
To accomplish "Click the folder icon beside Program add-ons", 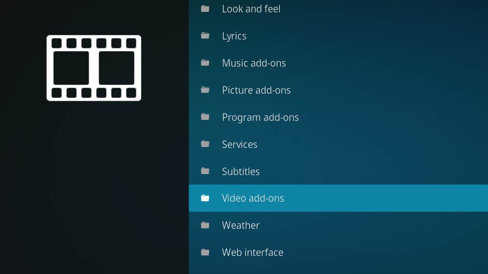I will point(205,117).
